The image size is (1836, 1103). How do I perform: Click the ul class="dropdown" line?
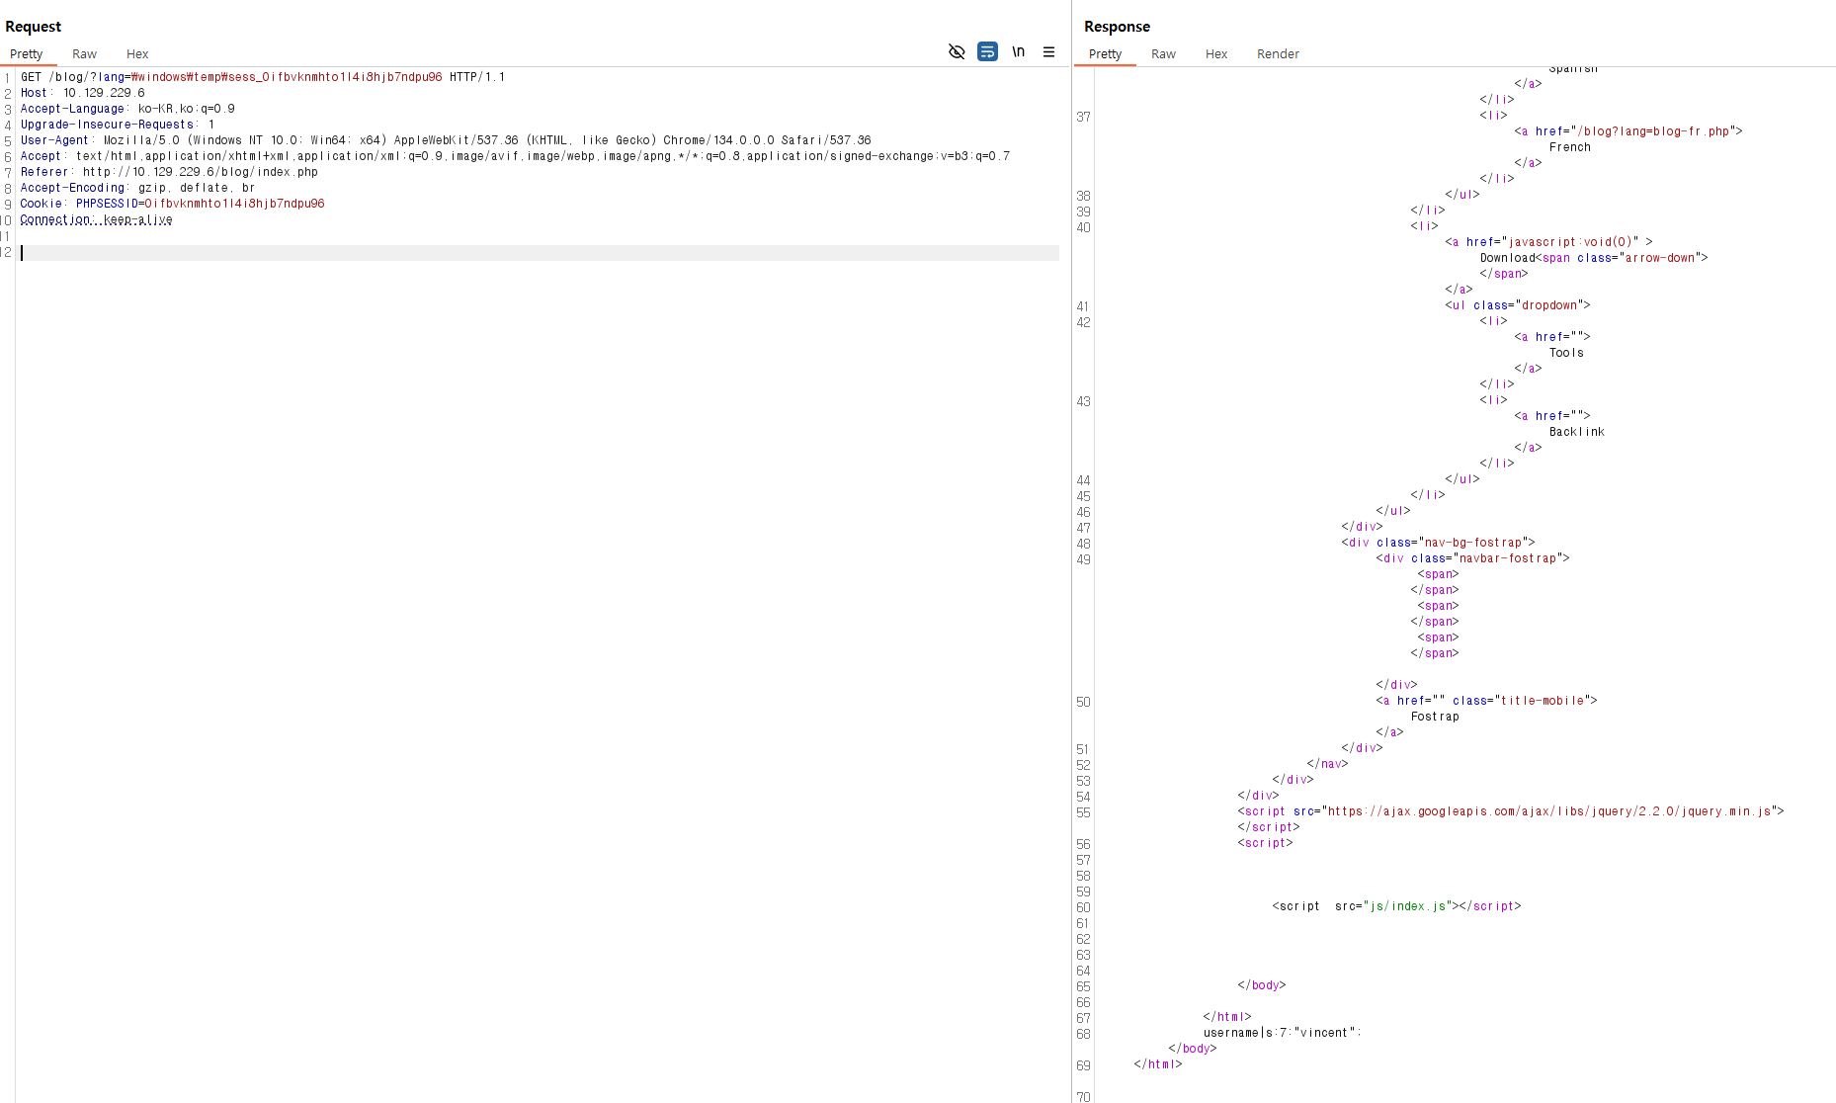1518,305
